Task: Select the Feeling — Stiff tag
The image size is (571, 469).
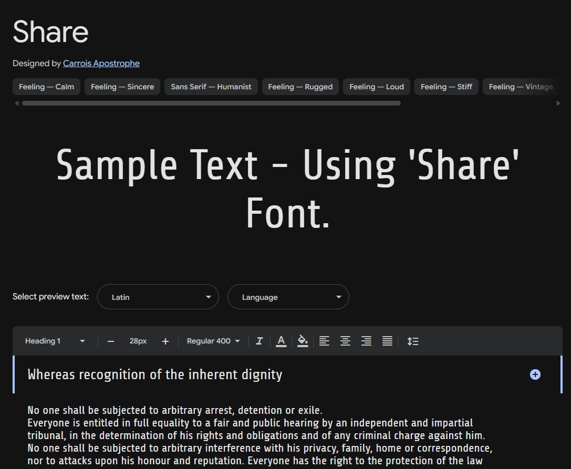Action: [447, 87]
